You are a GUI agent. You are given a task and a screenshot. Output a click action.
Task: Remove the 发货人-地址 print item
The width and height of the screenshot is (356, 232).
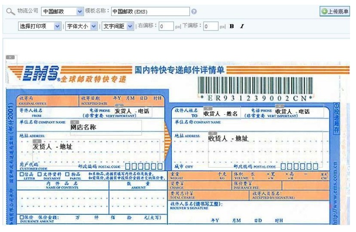(x=37, y=141)
